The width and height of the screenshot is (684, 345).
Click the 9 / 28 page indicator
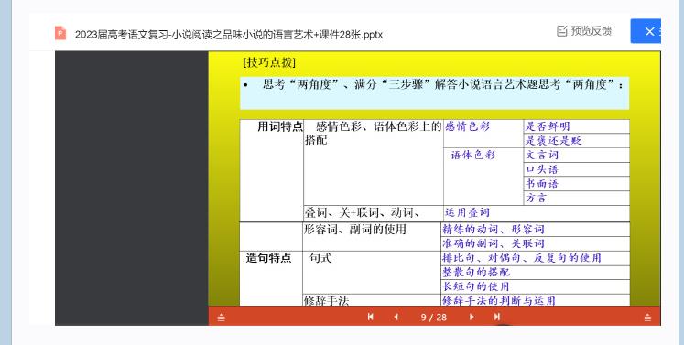point(434,318)
